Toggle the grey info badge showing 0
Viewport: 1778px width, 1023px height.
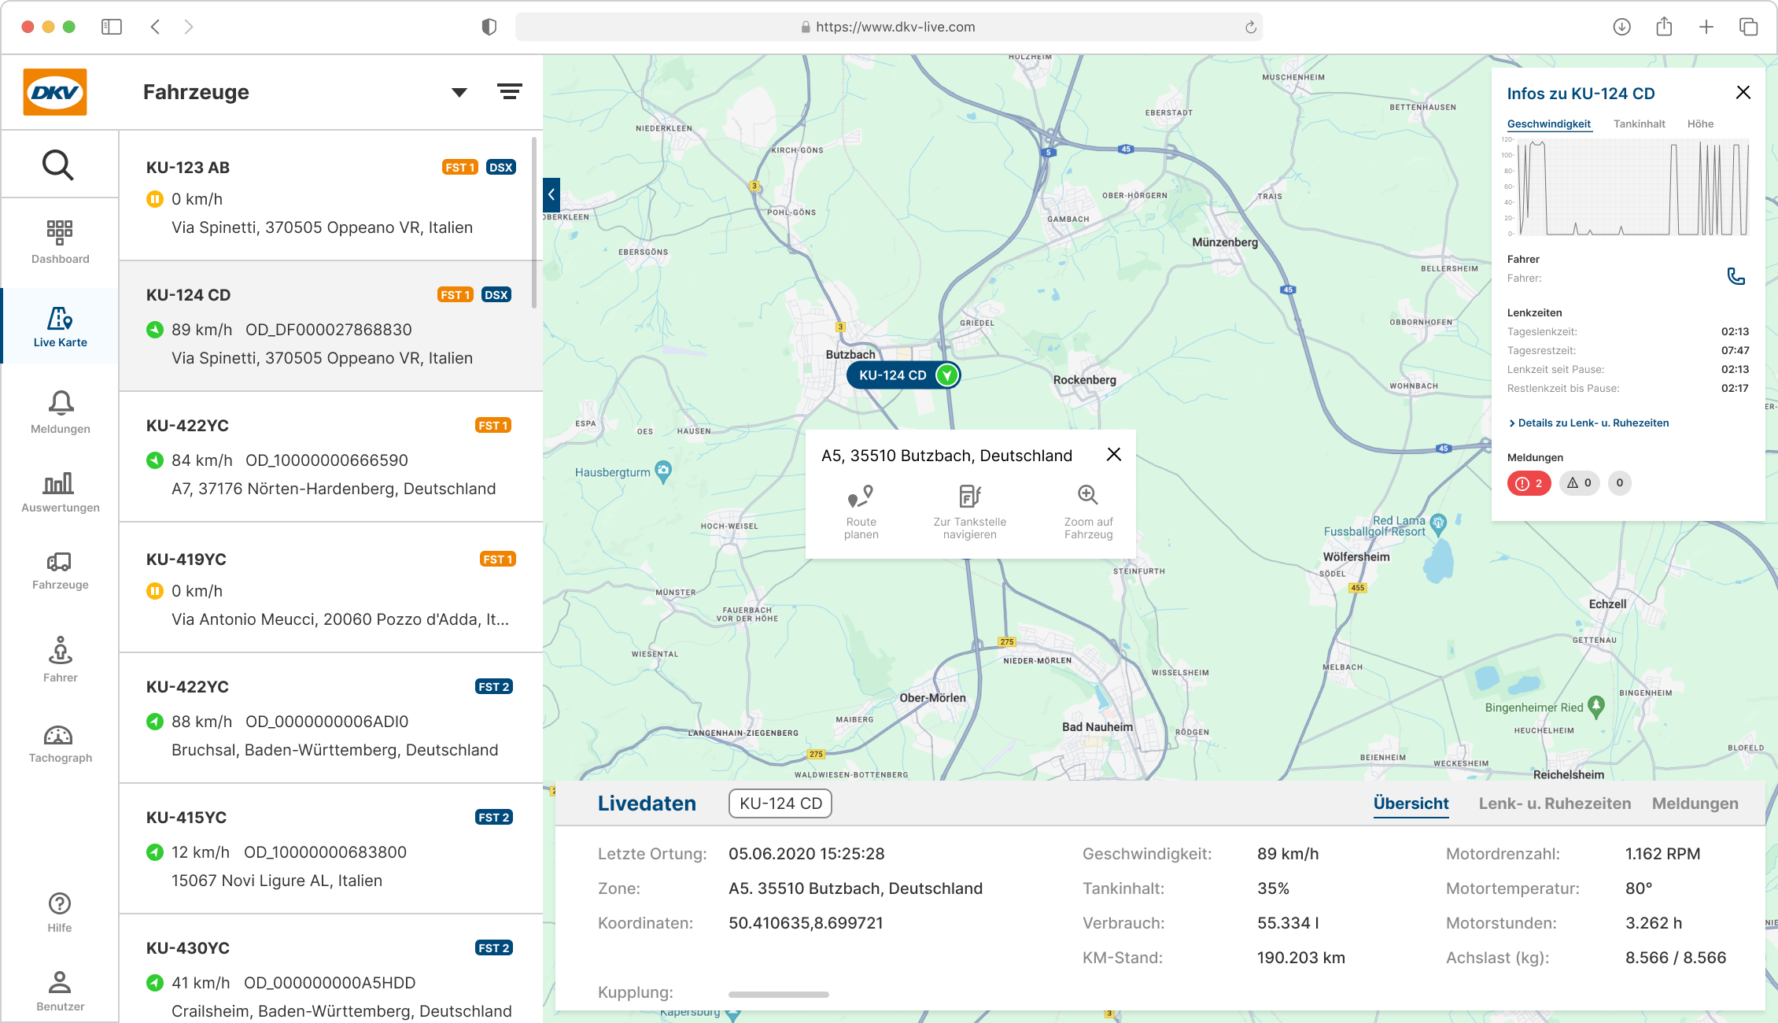pos(1619,483)
